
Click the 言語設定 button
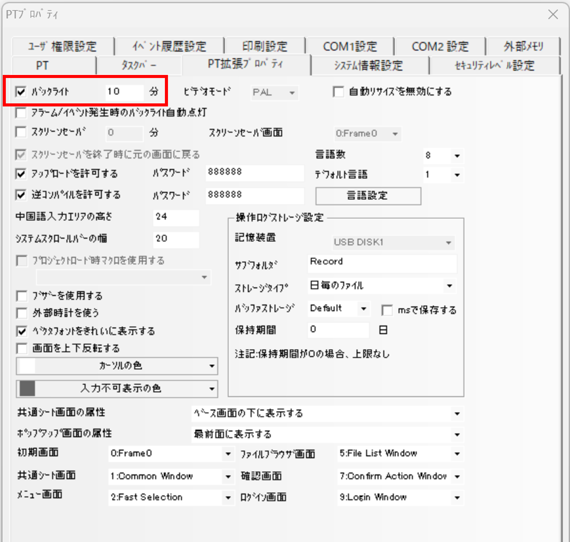368,196
